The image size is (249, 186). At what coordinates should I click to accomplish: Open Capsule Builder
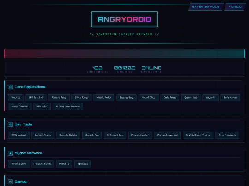click(68, 135)
